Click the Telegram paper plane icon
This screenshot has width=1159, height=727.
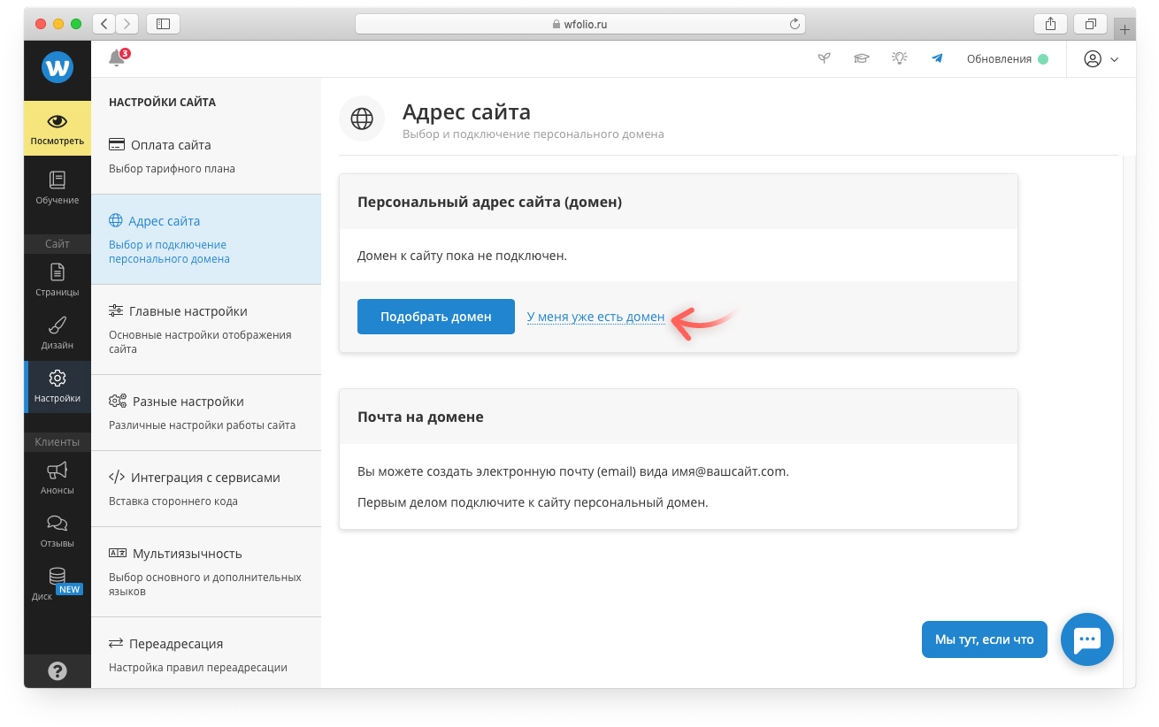[937, 59]
